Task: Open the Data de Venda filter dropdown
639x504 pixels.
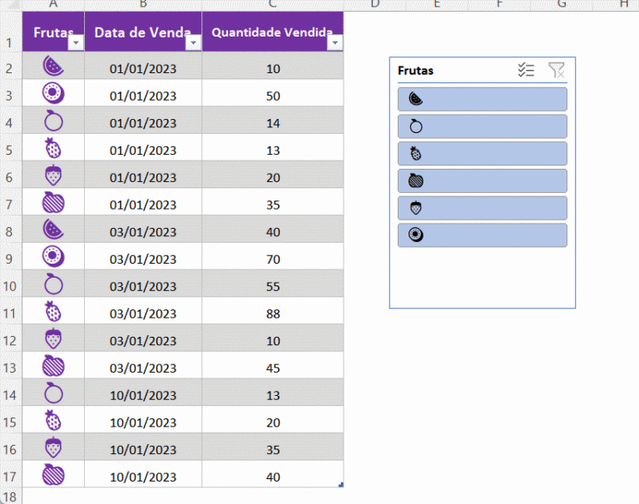Action: 193,43
